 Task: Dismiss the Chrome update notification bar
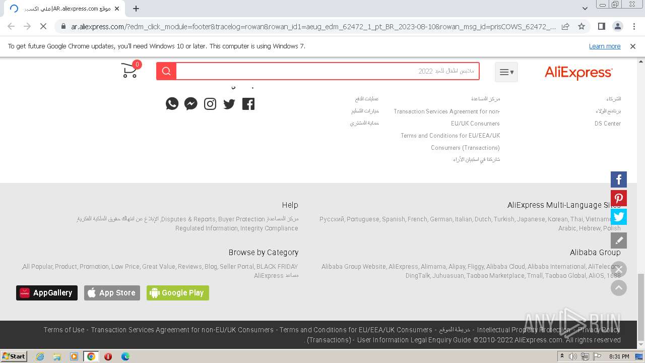(633, 46)
